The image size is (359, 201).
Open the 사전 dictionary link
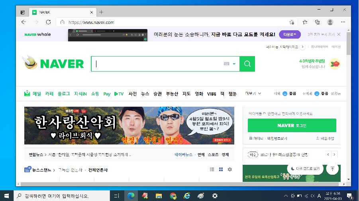(x=133, y=94)
